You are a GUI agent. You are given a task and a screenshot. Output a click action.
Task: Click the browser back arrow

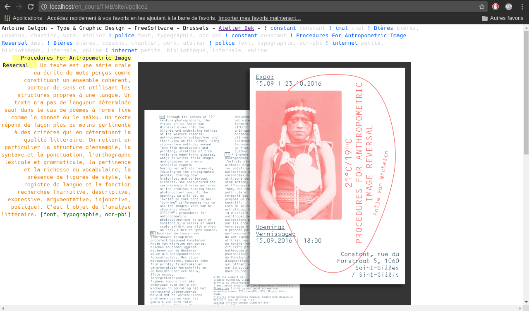7,7
